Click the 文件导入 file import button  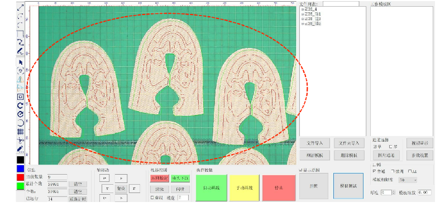point(314,143)
